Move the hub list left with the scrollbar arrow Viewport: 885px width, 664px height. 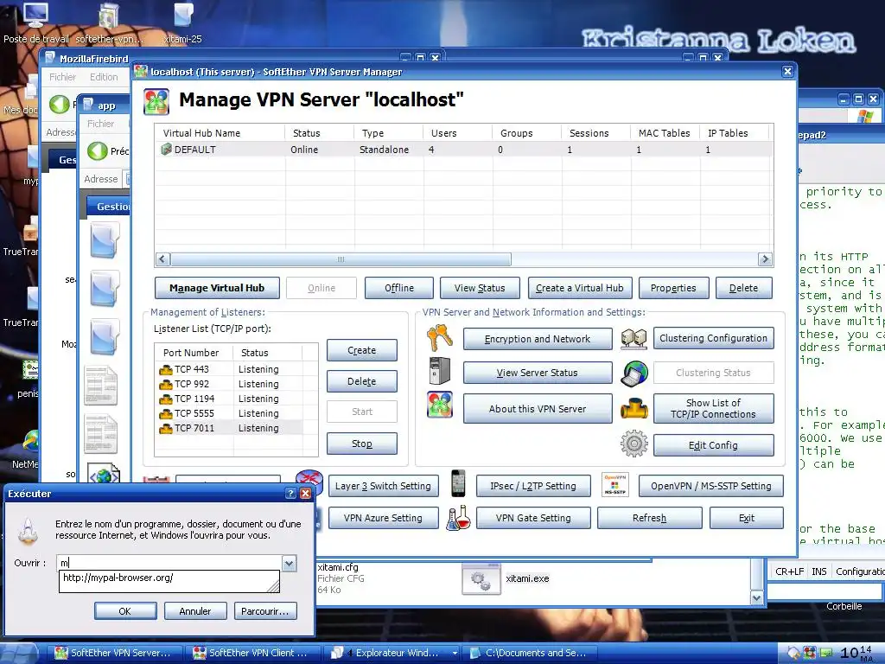[162, 259]
